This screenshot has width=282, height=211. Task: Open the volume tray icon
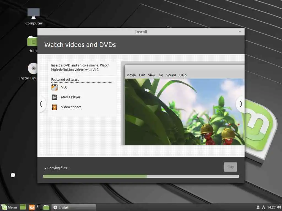(279, 207)
